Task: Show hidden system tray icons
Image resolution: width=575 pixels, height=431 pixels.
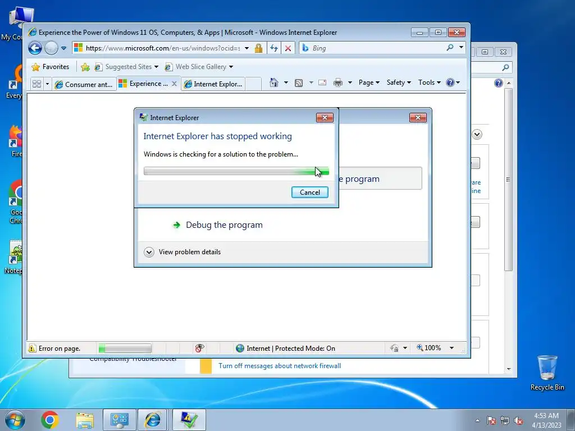Action: (x=477, y=420)
